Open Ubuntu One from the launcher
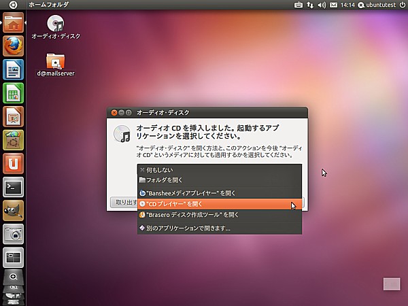The height and width of the screenshot is (306, 408). 13,163
